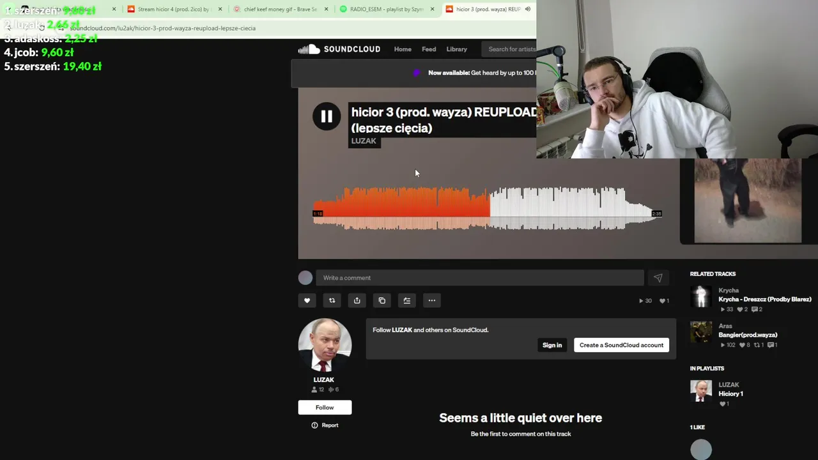Repost the track using the repost icon
The width and height of the screenshot is (818, 460).
pyautogui.click(x=332, y=300)
